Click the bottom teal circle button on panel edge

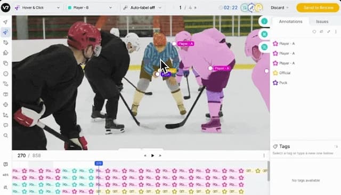264,47
